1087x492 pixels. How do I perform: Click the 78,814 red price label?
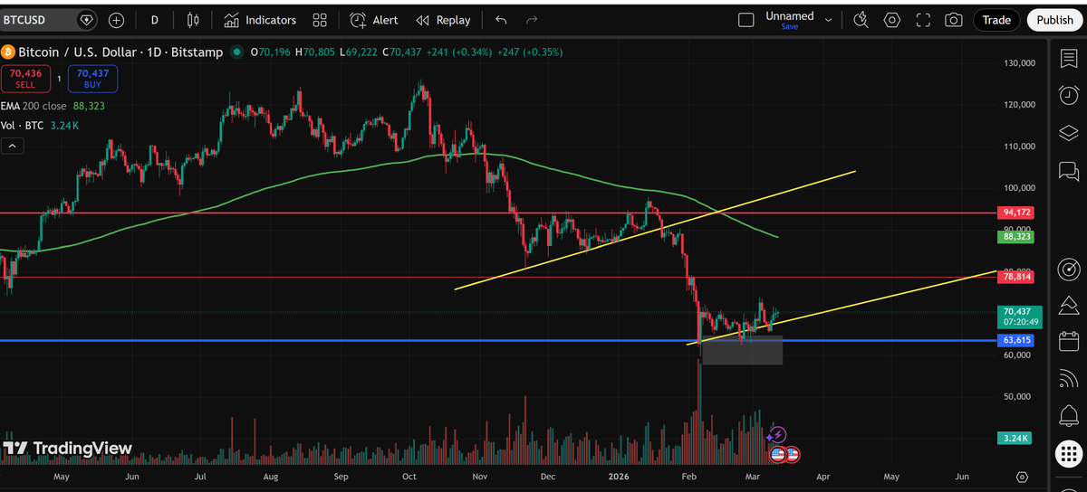tap(1015, 277)
